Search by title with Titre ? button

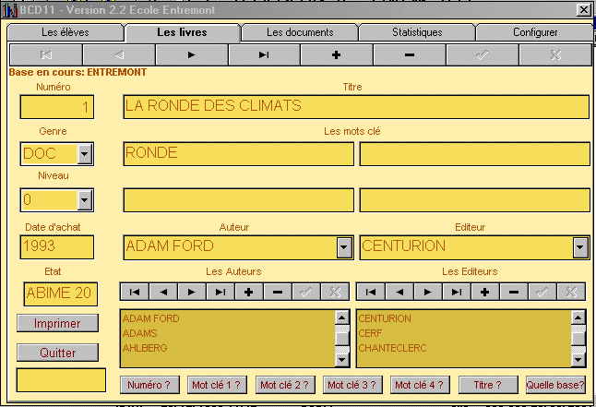pos(487,385)
